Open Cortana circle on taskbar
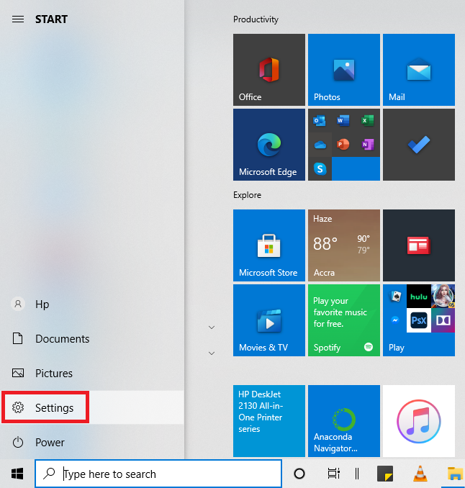Viewport: 465px width, 488px height. click(x=299, y=474)
